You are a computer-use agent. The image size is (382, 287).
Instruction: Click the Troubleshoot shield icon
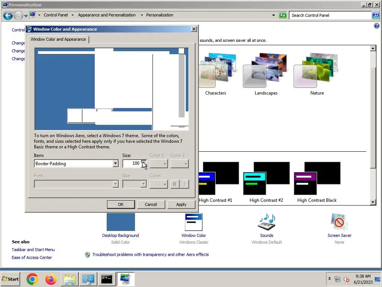[x=87, y=255]
